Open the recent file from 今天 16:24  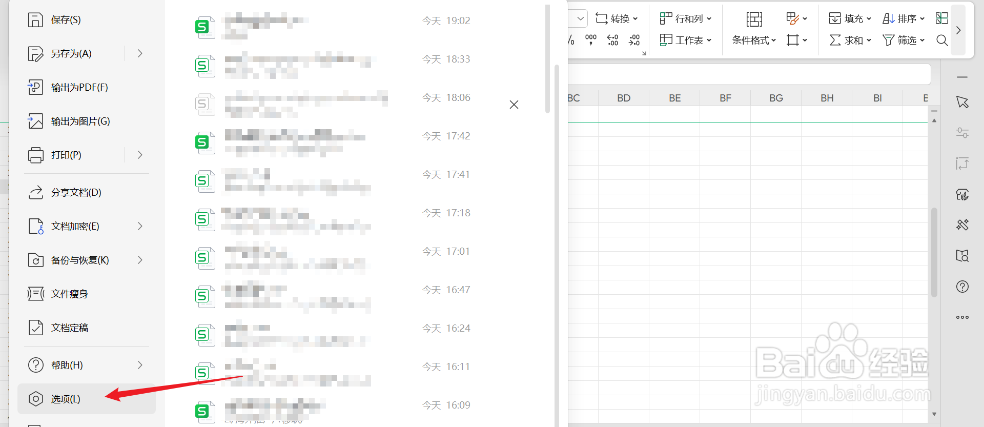click(x=333, y=334)
